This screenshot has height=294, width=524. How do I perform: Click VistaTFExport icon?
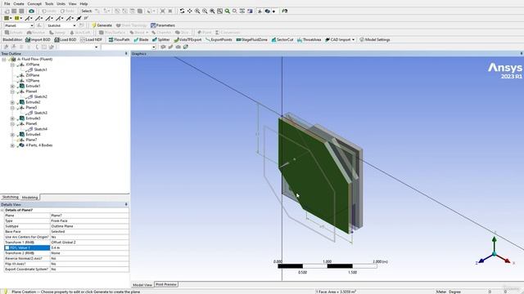pyautogui.click(x=187, y=40)
